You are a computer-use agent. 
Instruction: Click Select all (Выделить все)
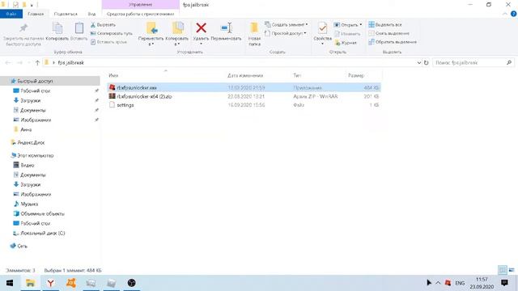click(x=385, y=25)
